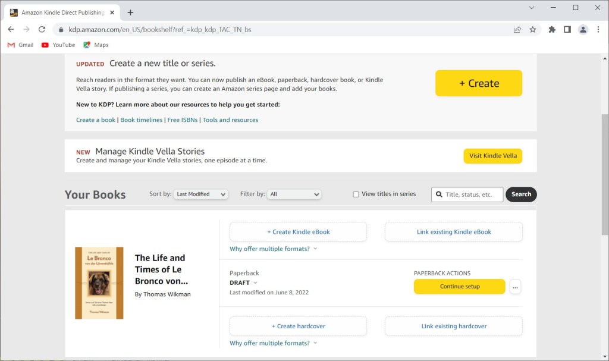609x361 pixels.
Task: Select the Amazon Kindle Direct Publishing tab
Action: tap(62, 12)
